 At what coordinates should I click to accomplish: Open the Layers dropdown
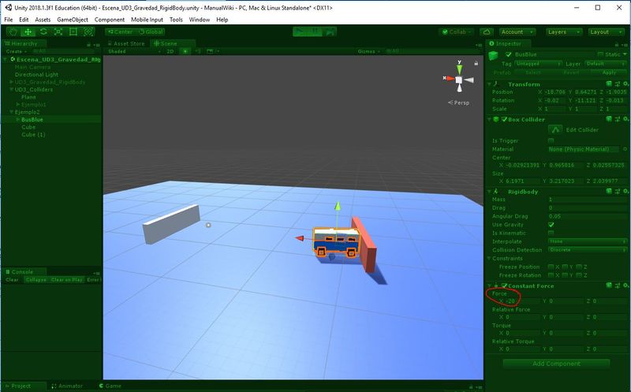[x=564, y=32]
